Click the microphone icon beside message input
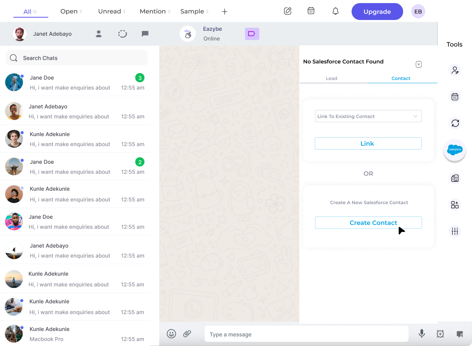472x346 pixels. (x=422, y=334)
